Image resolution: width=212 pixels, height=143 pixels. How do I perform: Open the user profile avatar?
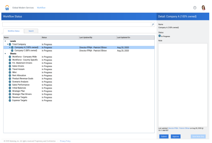tap(203, 8)
